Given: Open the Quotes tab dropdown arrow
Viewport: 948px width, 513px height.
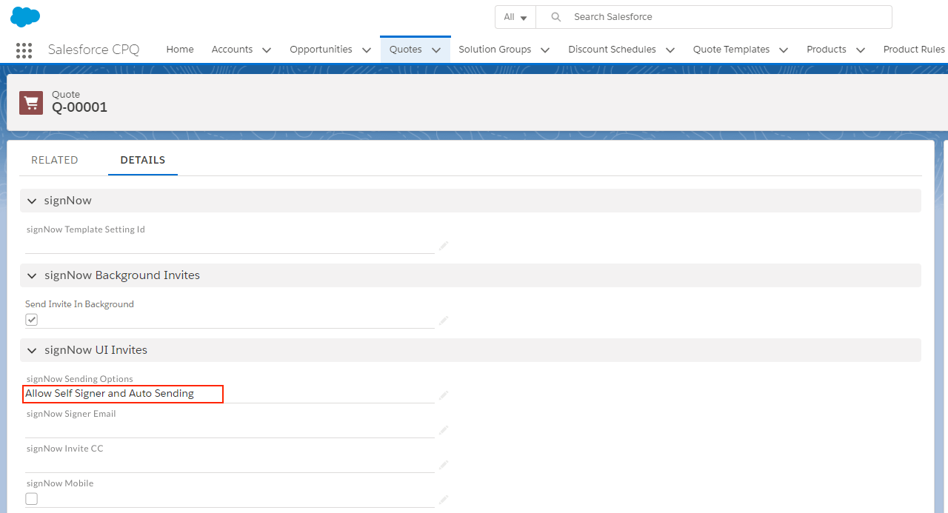Looking at the screenshot, I should pos(436,50).
